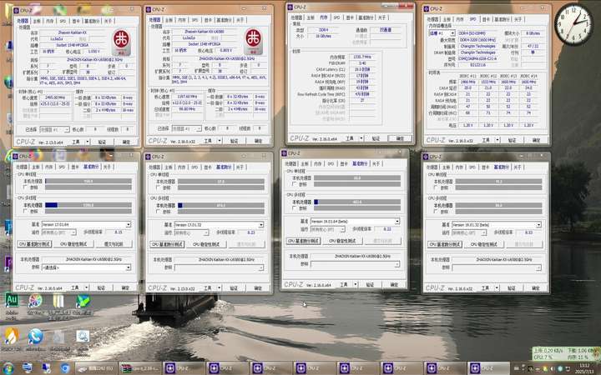Open the blue round browser icon on taskbar
The image size is (601, 375).
coord(65,368)
